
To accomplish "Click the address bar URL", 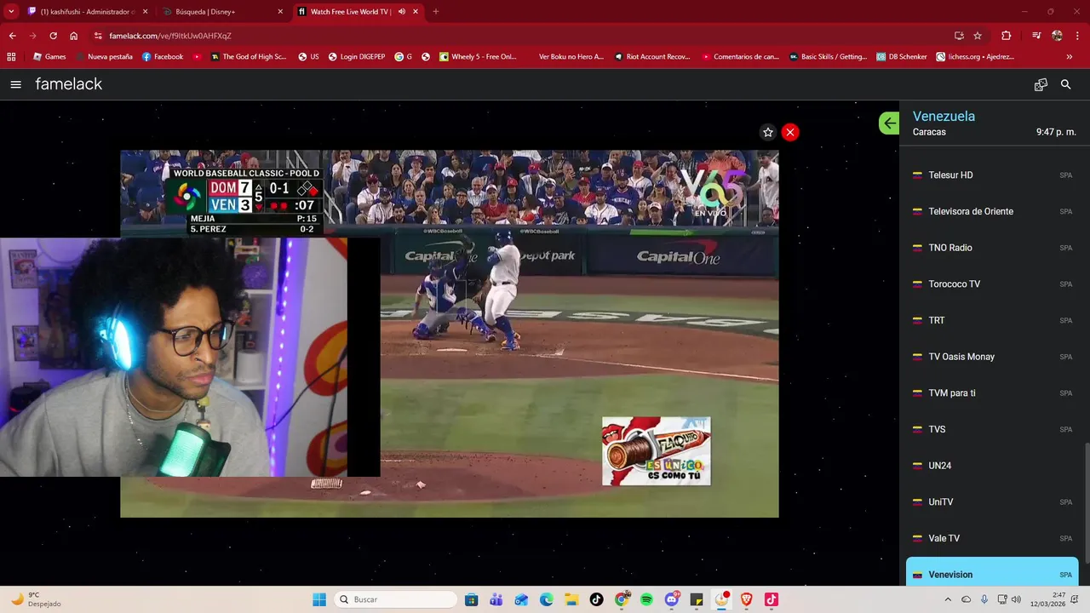I will point(170,36).
